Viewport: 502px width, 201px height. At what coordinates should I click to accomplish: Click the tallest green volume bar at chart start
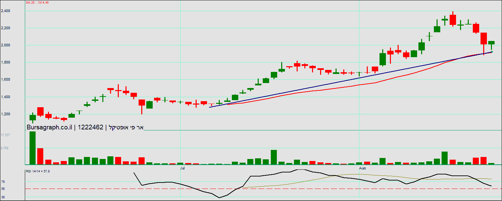pos(33,148)
